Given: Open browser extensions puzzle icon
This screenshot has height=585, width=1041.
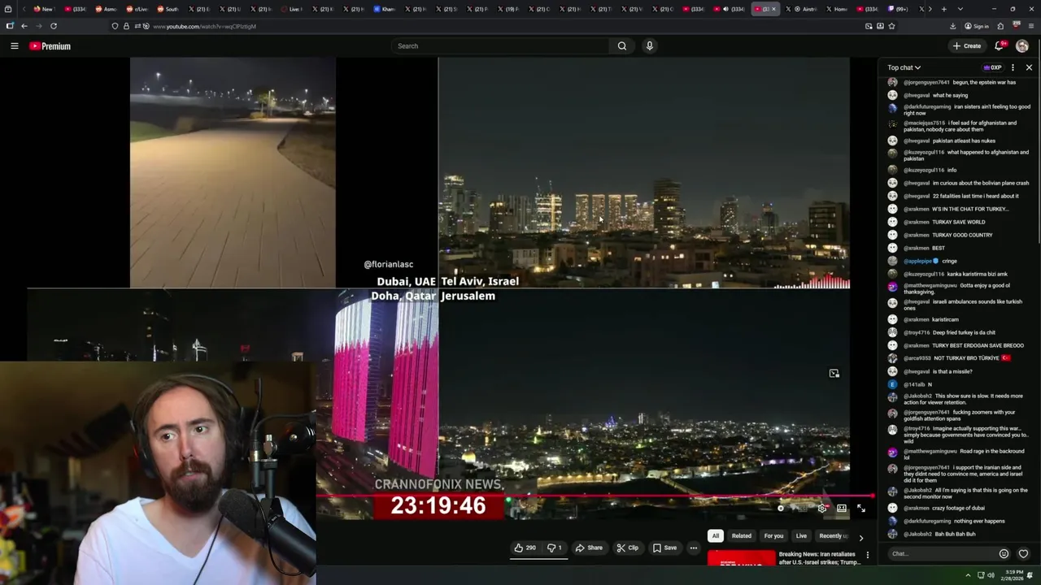Looking at the screenshot, I should (x=1000, y=26).
